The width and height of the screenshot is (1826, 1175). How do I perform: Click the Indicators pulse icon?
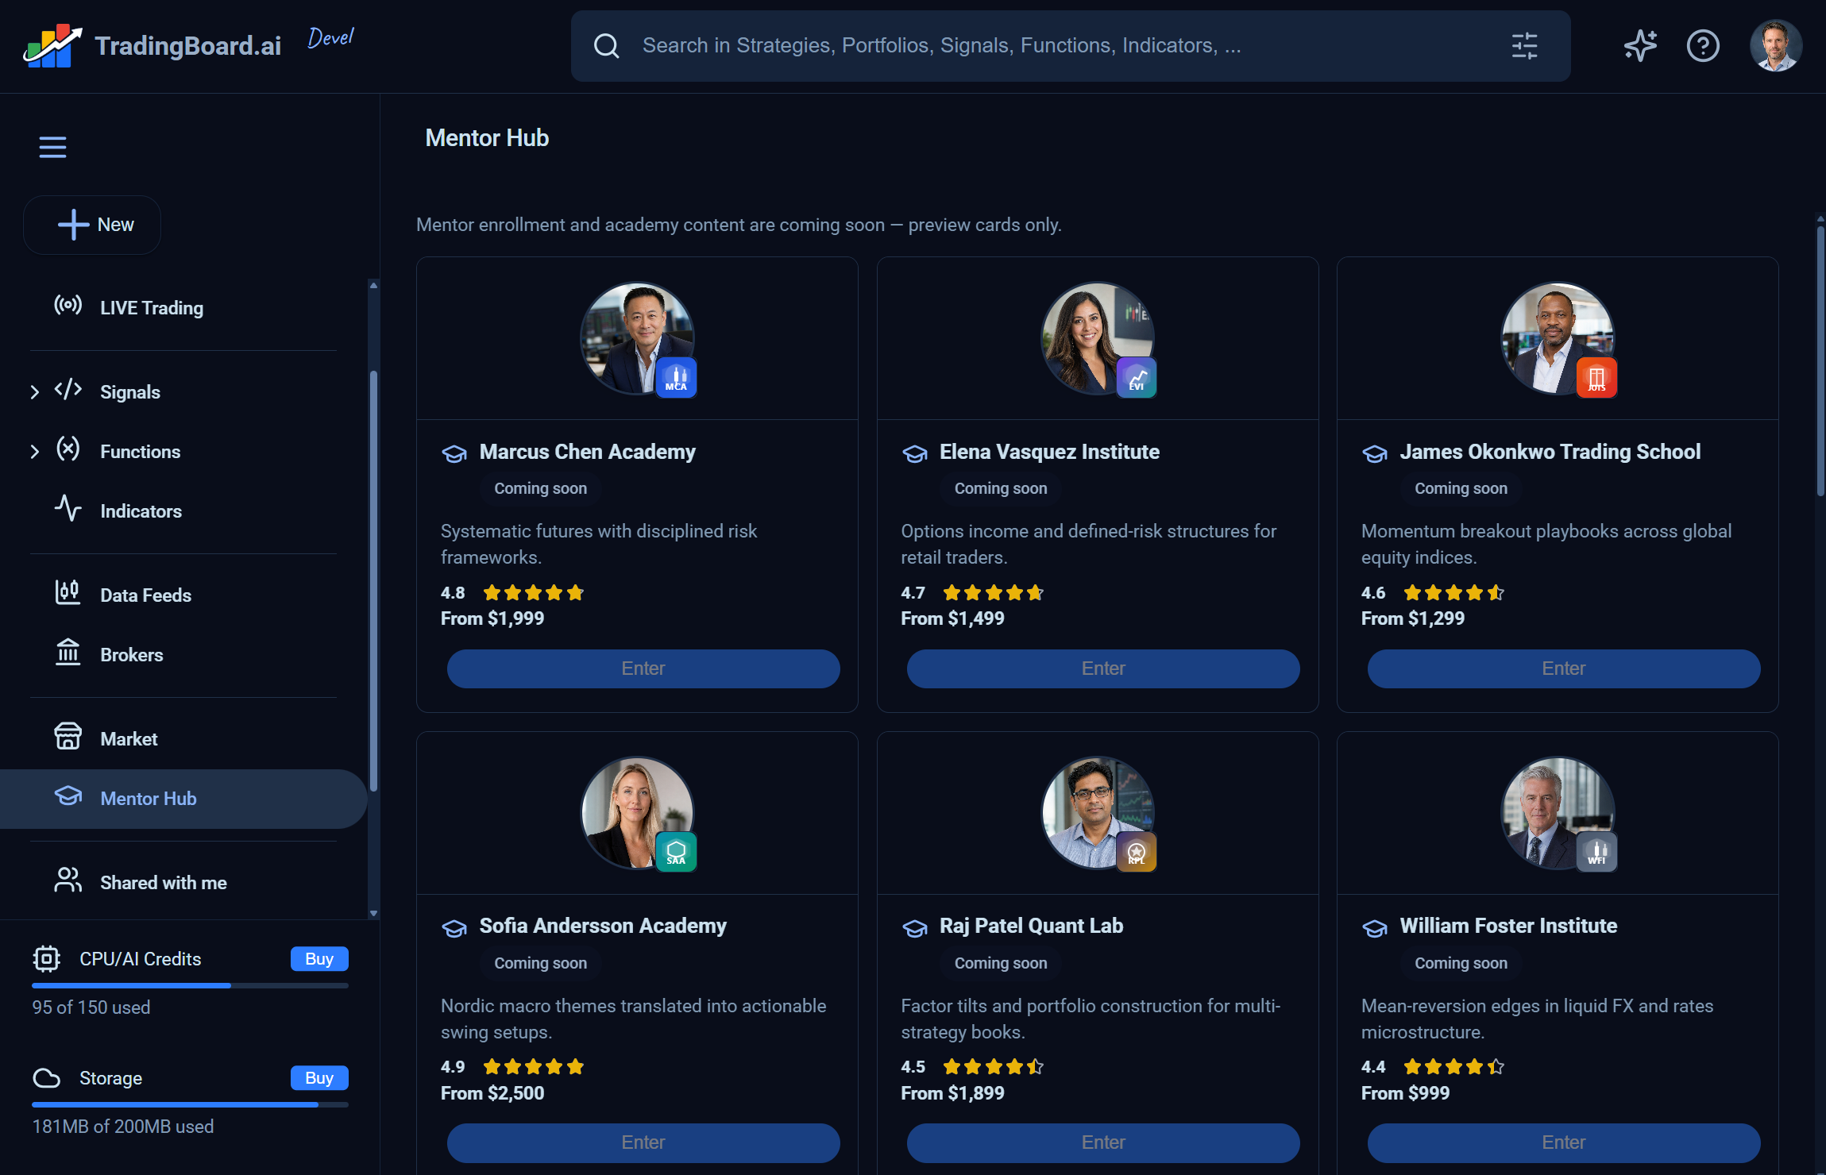coord(68,509)
